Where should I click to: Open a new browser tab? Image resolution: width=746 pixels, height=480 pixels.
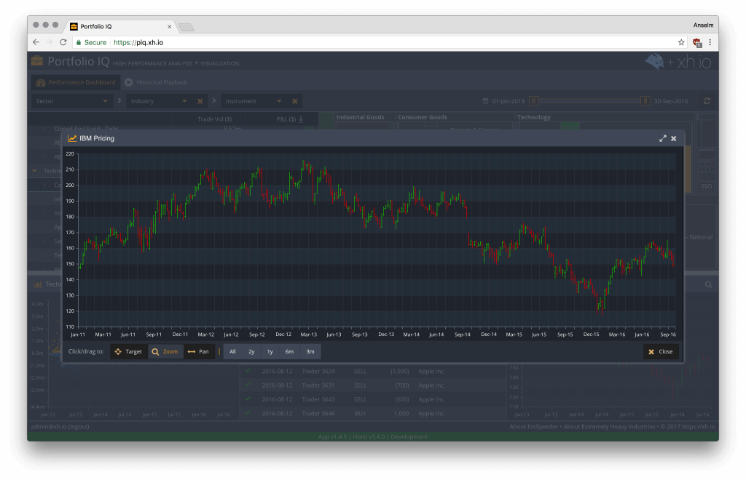point(186,28)
